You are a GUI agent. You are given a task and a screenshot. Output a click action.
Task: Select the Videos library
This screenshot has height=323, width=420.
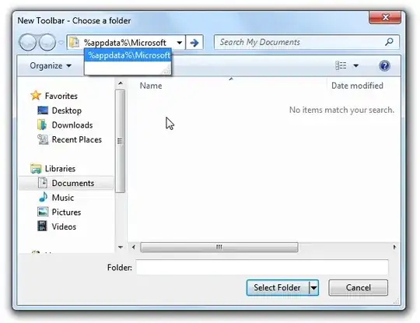point(64,226)
